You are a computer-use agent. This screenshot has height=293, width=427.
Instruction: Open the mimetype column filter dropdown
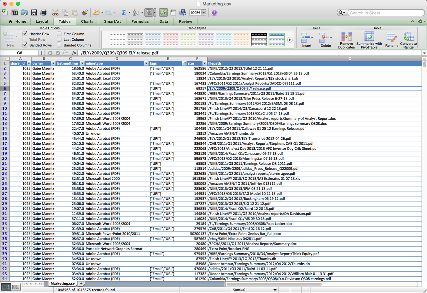click(146, 63)
